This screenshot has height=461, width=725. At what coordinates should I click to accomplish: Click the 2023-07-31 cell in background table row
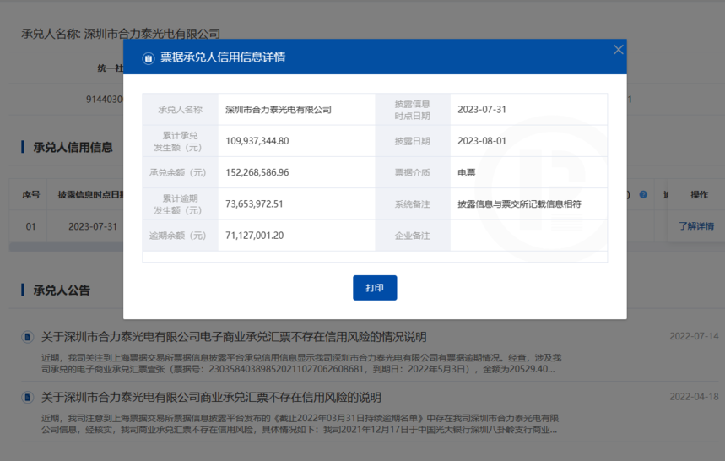pyautogui.click(x=93, y=226)
